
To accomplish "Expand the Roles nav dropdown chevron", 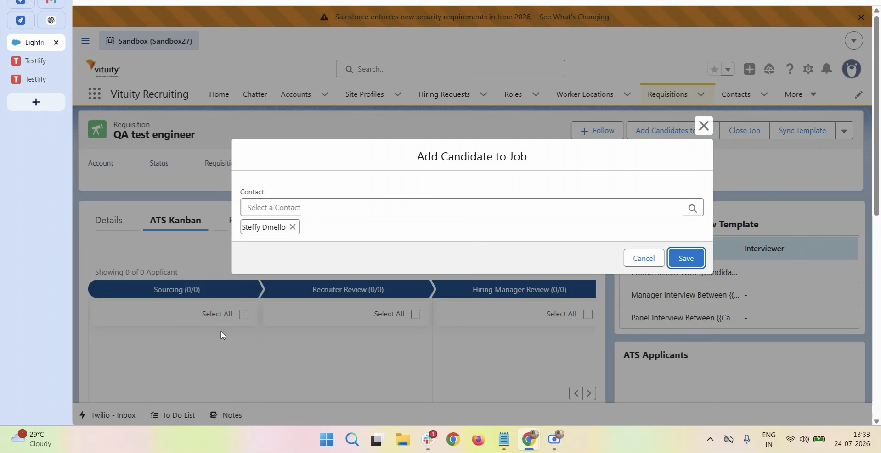I will point(536,94).
